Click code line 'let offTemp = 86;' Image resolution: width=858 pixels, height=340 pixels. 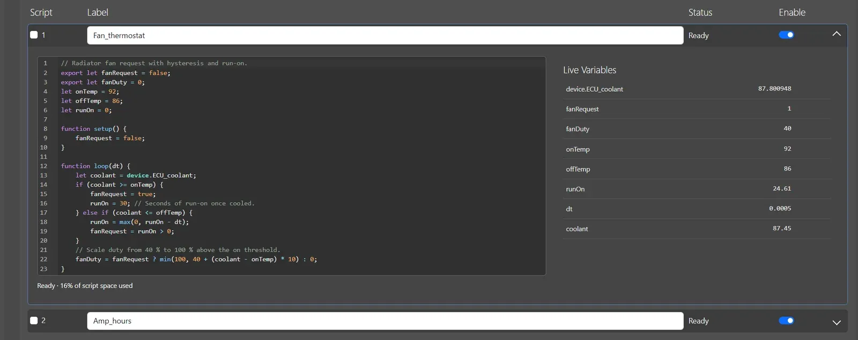[92, 101]
